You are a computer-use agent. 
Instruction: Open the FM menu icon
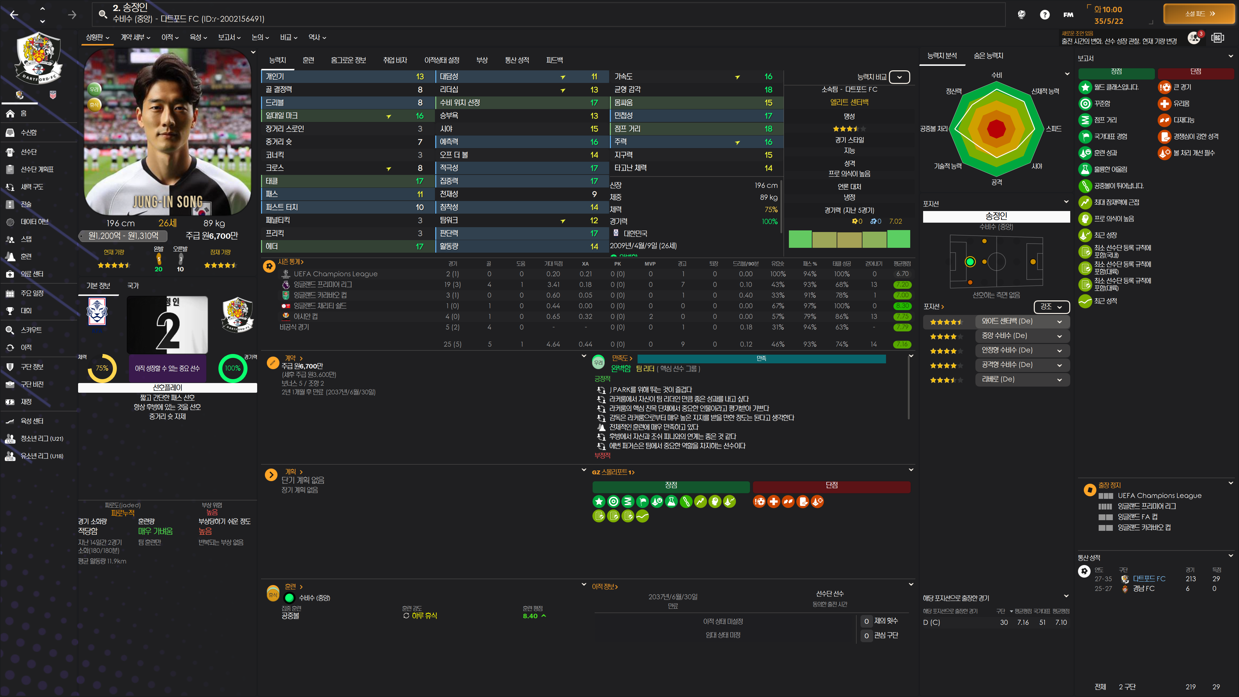(1068, 15)
